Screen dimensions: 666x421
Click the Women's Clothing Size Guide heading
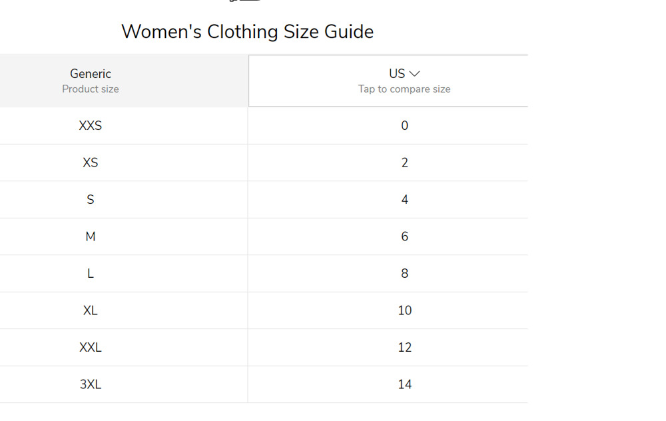[247, 32]
